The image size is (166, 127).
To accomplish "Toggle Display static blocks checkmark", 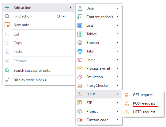I will 7,80.
